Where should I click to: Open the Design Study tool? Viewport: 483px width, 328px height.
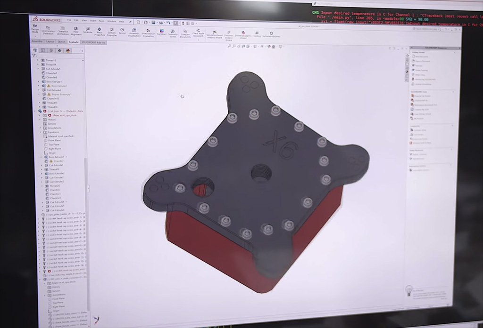(x=35, y=29)
